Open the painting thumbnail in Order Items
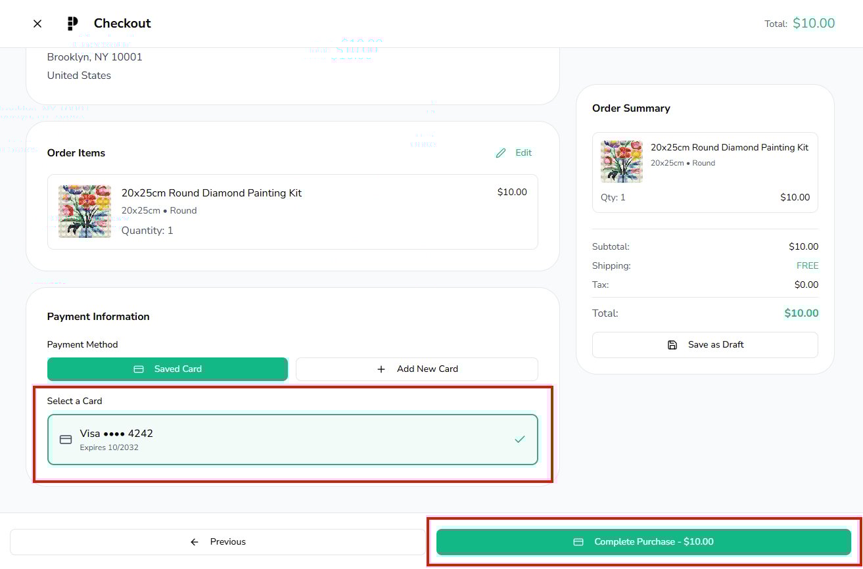The height and width of the screenshot is (569, 863). pyautogui.click(x=85, y=212)
